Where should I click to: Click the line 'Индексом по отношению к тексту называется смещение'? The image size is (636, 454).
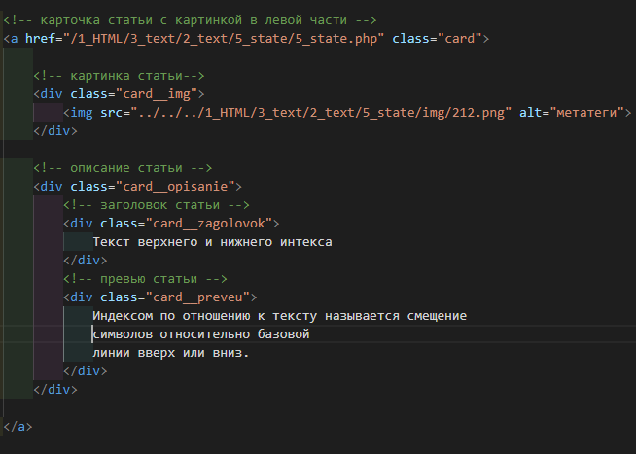279,316
